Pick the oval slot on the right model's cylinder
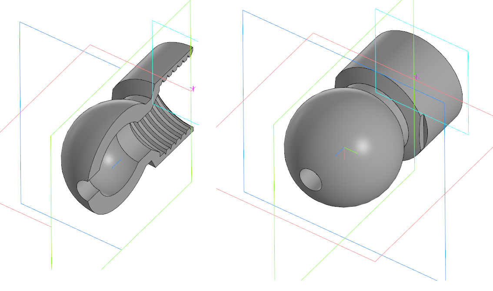 click(423, 132)
